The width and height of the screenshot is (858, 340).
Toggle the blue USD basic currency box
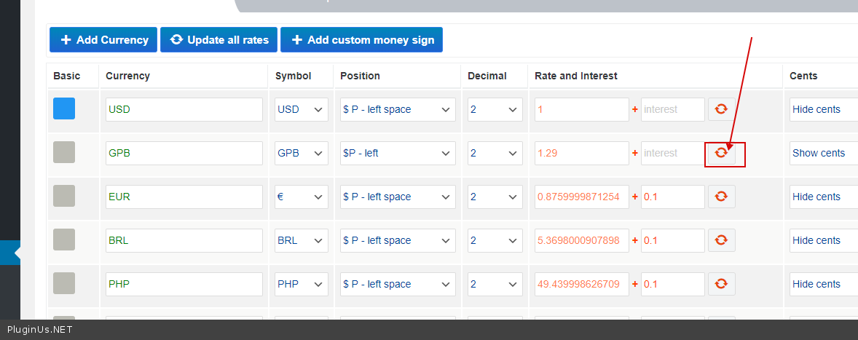pyautogui.click(x=64, y=108)
